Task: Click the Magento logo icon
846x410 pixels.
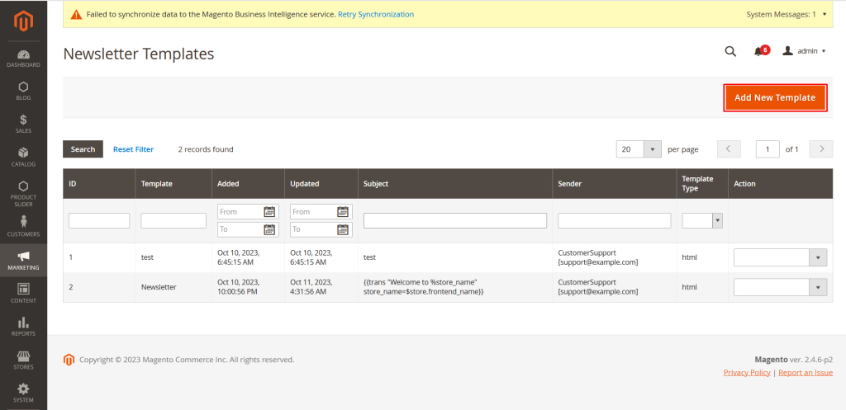Action: (23, 18)
